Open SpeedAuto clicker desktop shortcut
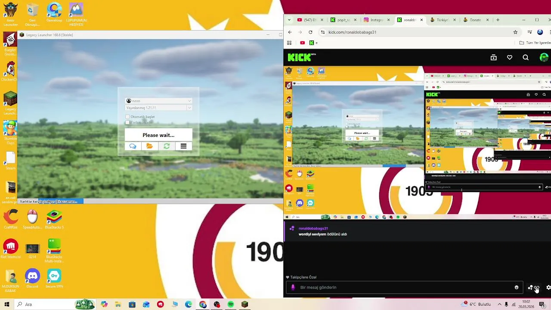This screenshot has height=310, width=551. [x=32, y=219]
